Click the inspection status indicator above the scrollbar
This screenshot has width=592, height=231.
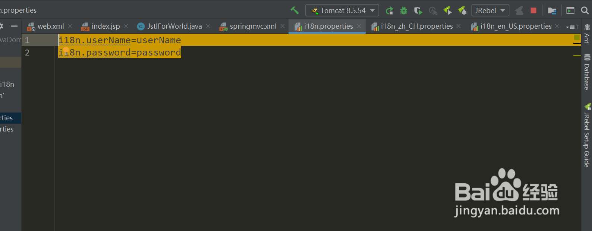(577, 37)
